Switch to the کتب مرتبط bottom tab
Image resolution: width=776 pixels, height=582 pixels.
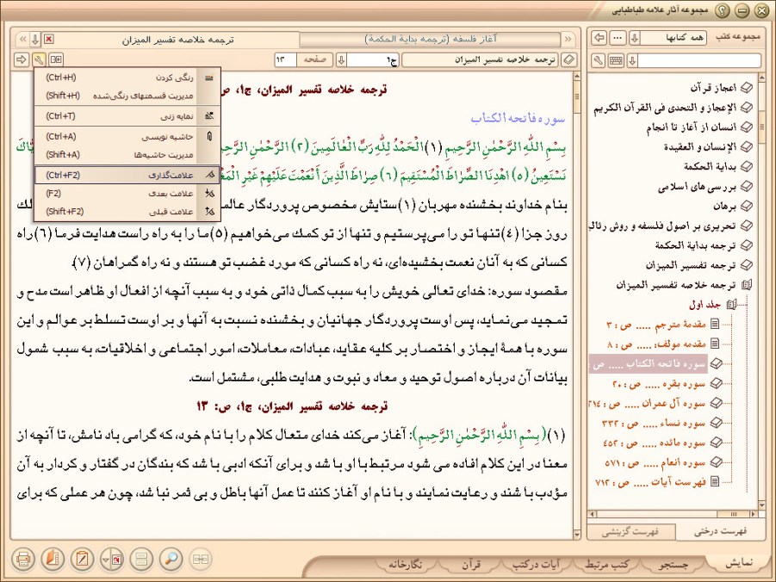pyautogui.click(x=606, y=564)
